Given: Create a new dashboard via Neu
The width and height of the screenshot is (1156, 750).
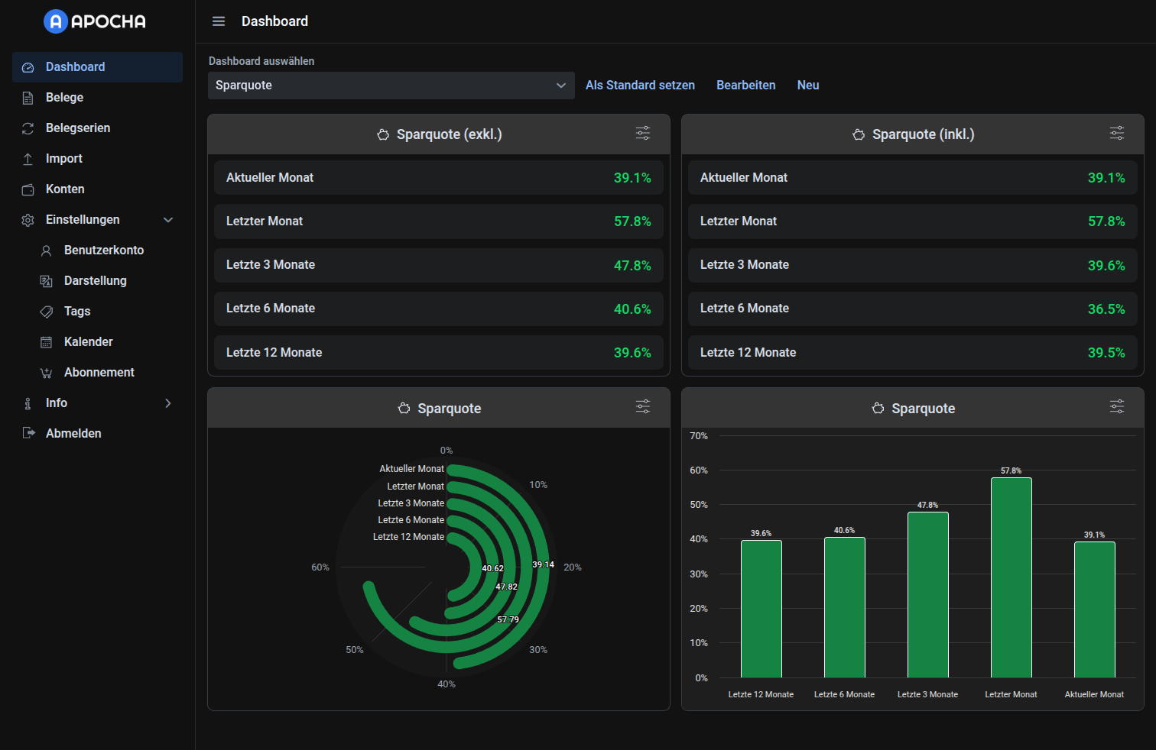Looking at the screenshot, I should tap(807, 85).
